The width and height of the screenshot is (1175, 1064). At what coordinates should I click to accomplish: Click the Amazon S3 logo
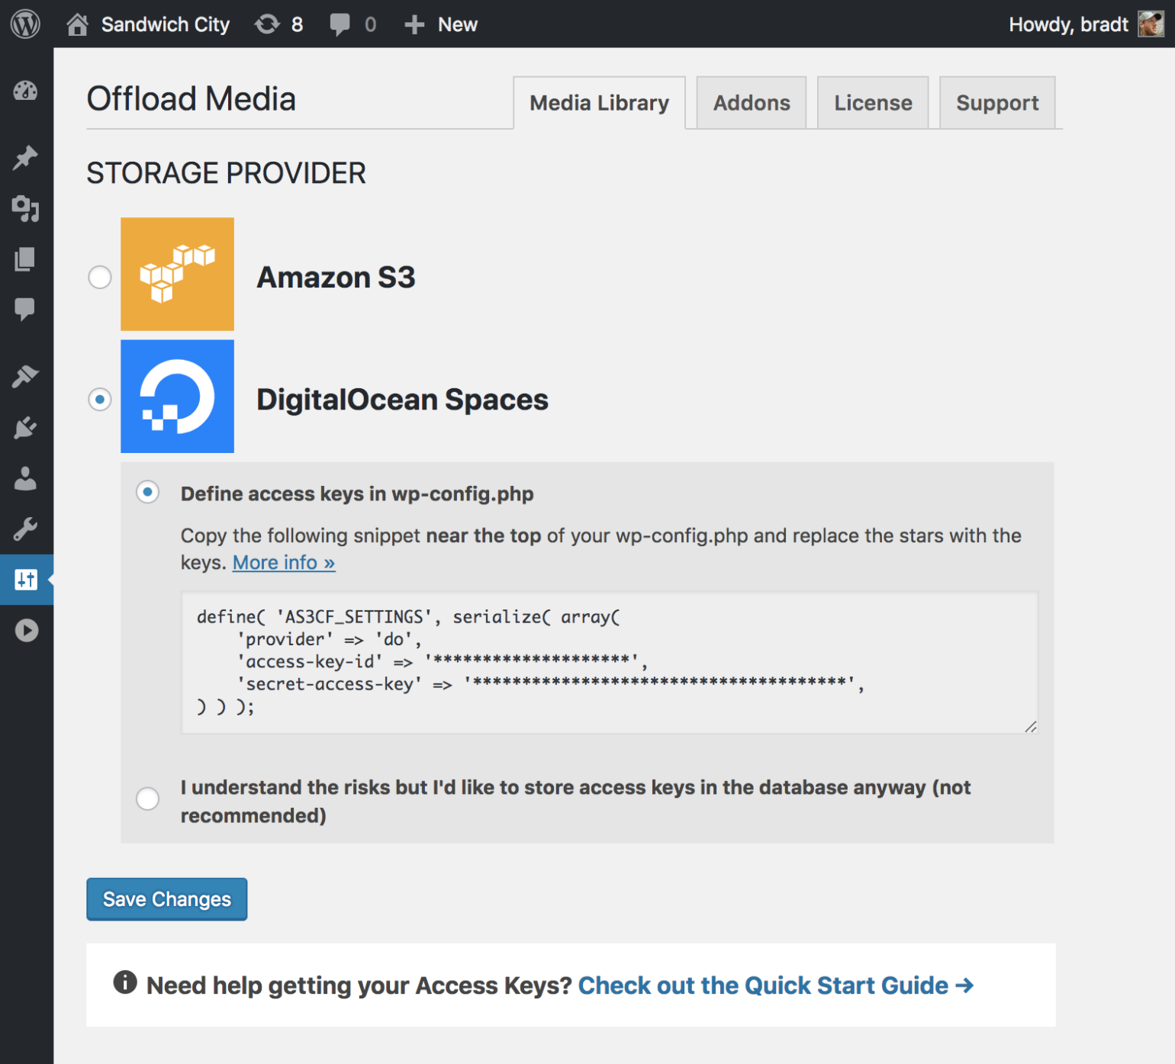[x=177, y=274]
